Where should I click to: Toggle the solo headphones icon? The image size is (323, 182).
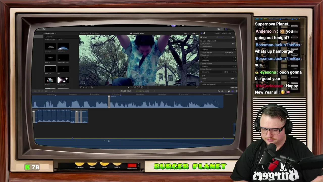point(229,91)
